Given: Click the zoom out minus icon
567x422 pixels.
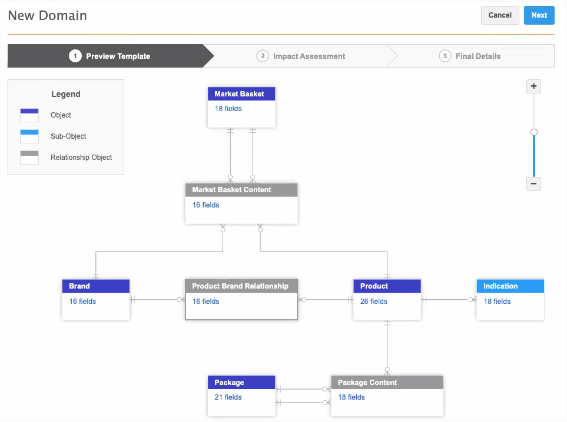Looking at the screenshot, I should (x=533, y=183).
